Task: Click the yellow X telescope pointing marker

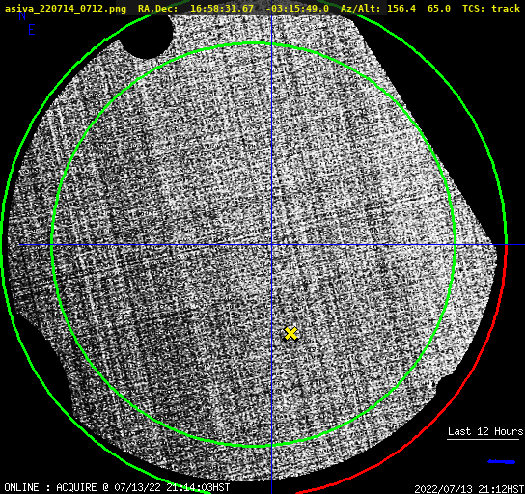Action: click(290, 334)
